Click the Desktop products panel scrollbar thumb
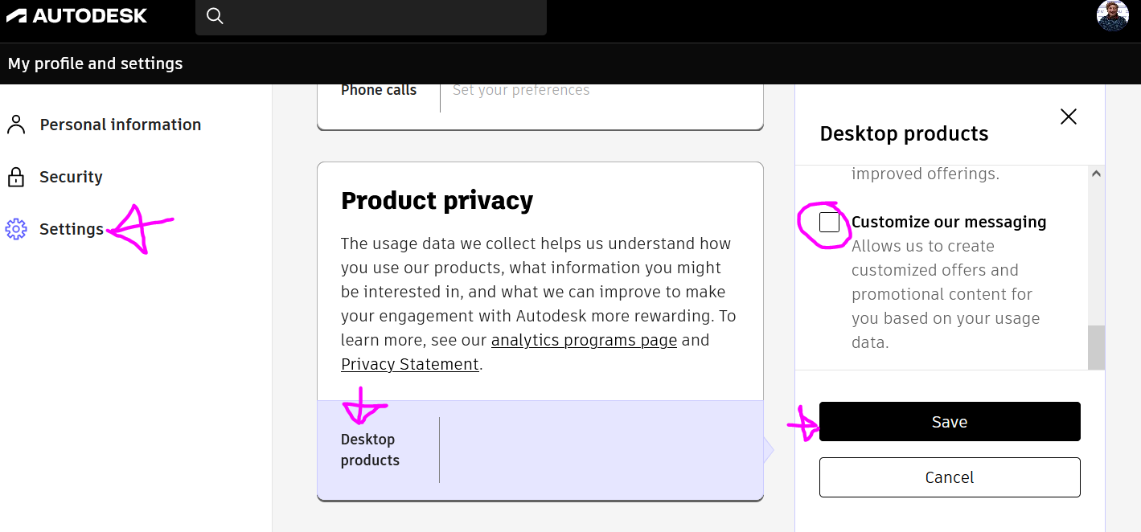 click(1096, 347)
